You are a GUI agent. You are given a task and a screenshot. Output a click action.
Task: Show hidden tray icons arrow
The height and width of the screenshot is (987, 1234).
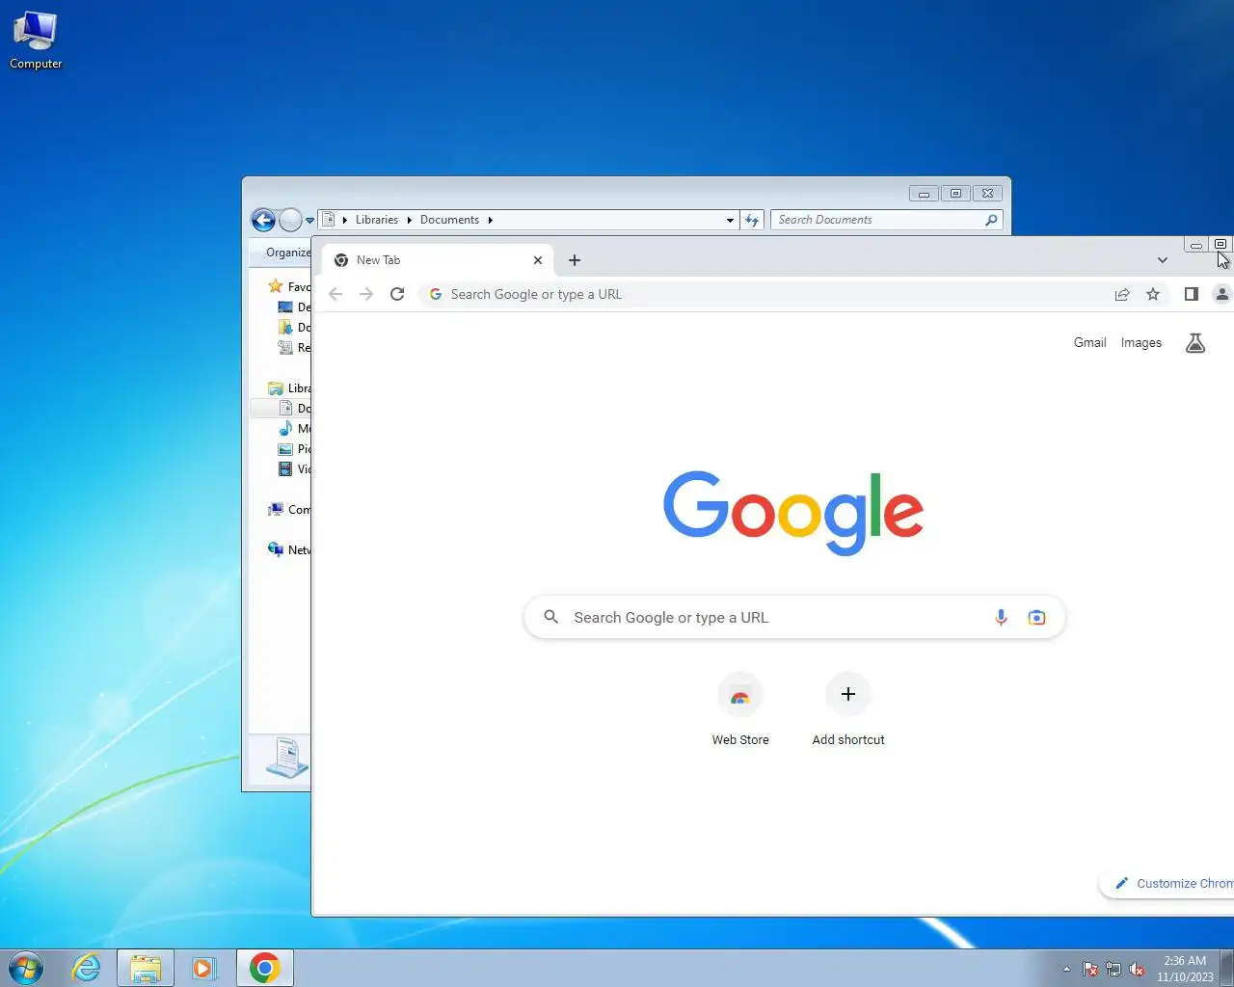pos(1066,969)
